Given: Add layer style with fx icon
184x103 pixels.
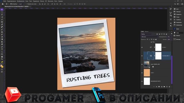Looking at the screenshot, I should [156, 87].
